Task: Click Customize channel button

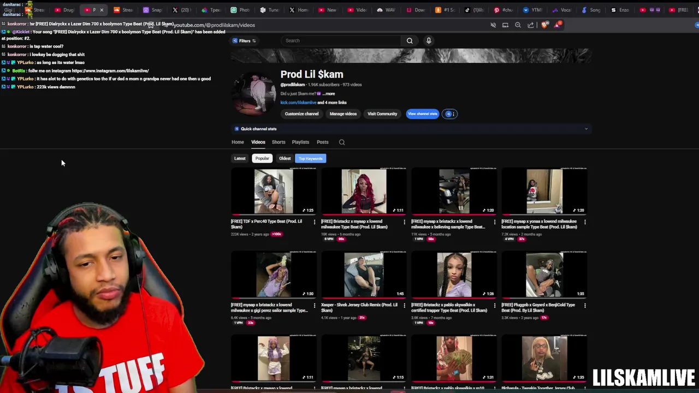Action: point(301,114)
